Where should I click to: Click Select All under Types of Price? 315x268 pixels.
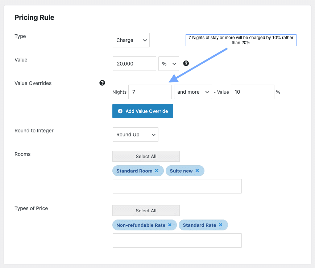pos(146,210)
